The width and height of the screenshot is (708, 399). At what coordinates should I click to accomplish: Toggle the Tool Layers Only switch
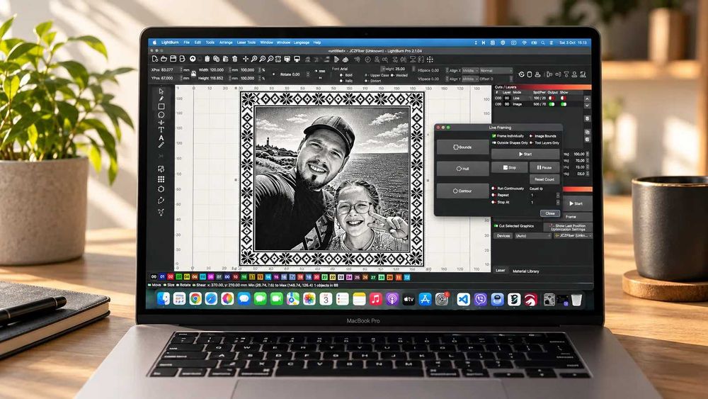pos(532,142)
